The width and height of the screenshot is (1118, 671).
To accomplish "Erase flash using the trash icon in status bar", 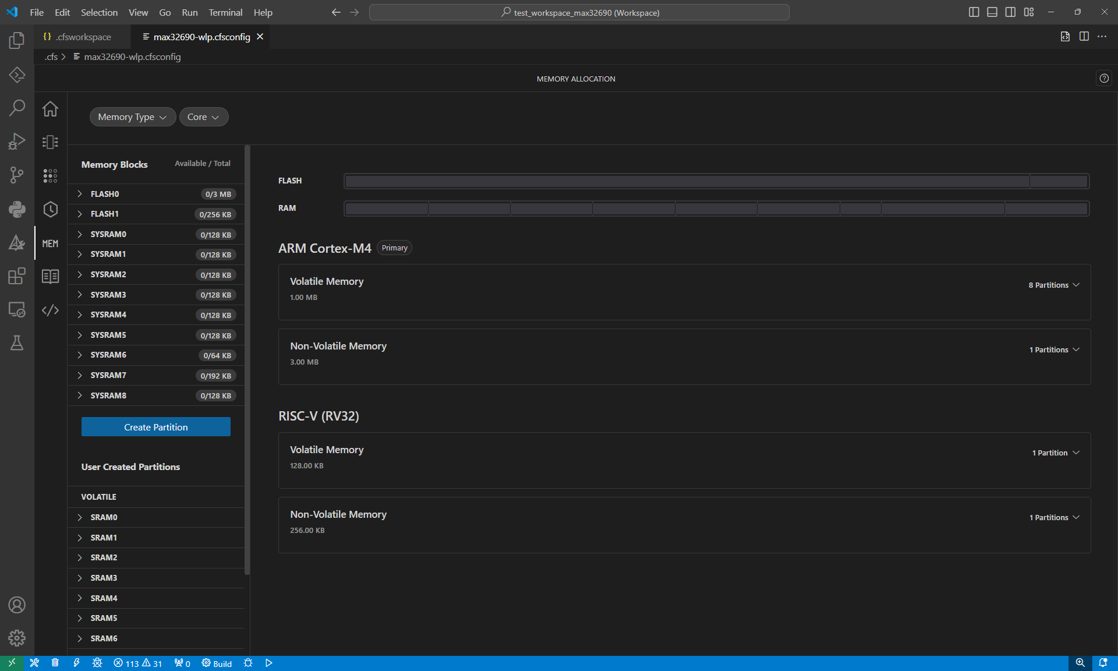I will [x=55, y=663].
